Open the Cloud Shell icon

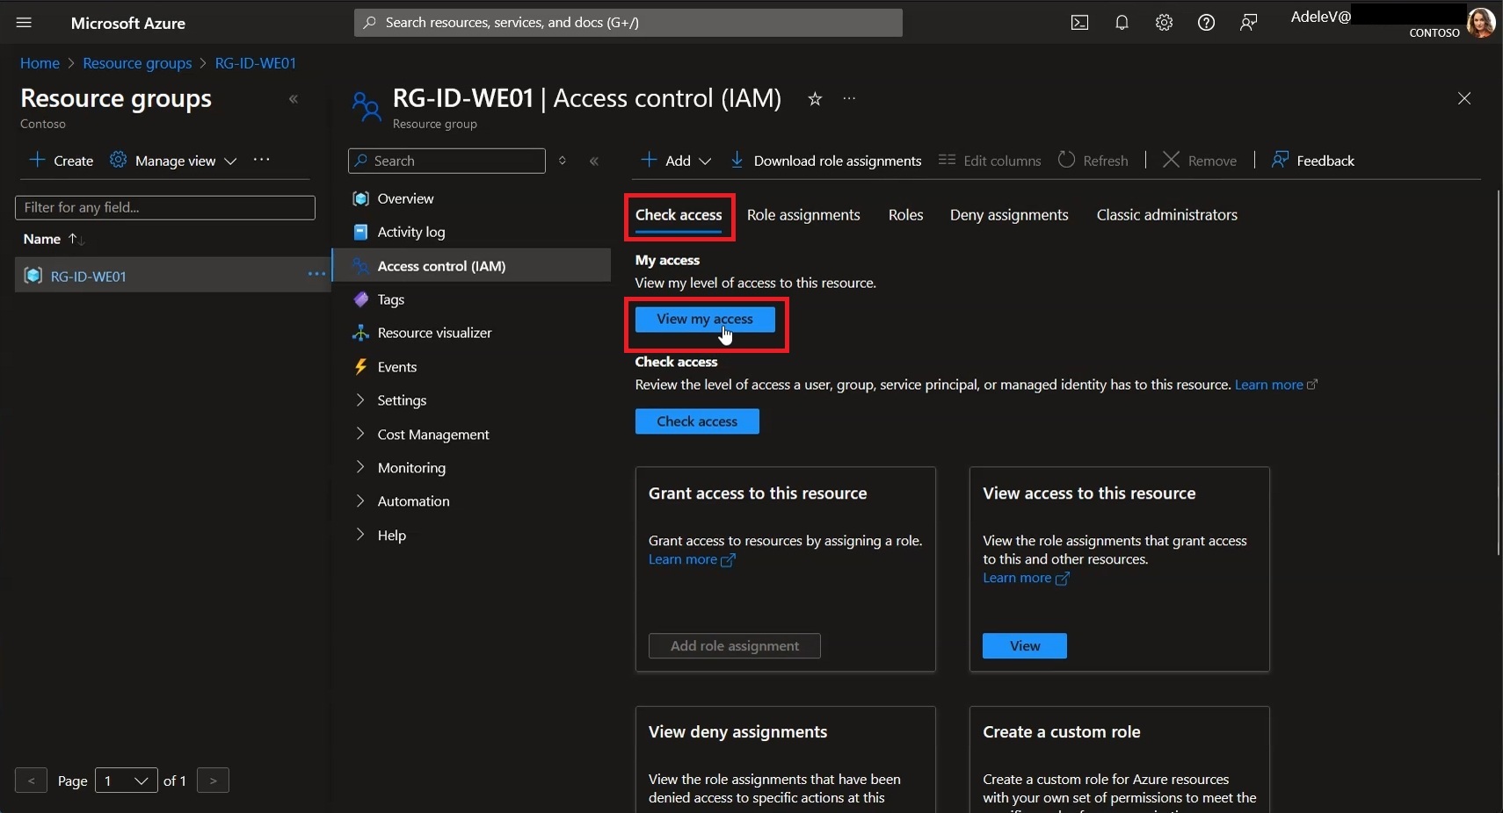(x=1079, y=23)
